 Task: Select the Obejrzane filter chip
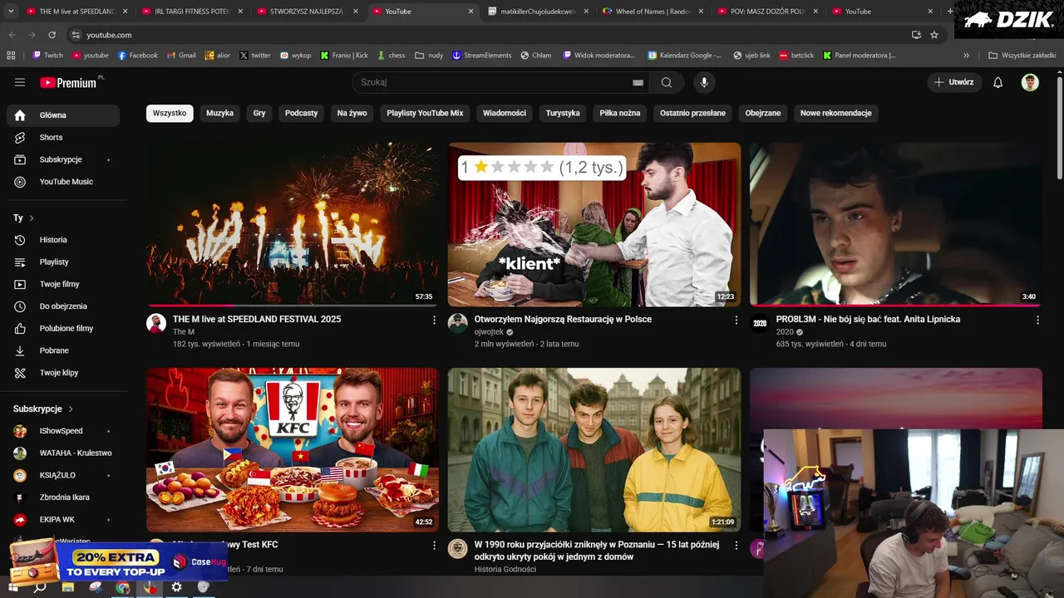click(763, 113)
